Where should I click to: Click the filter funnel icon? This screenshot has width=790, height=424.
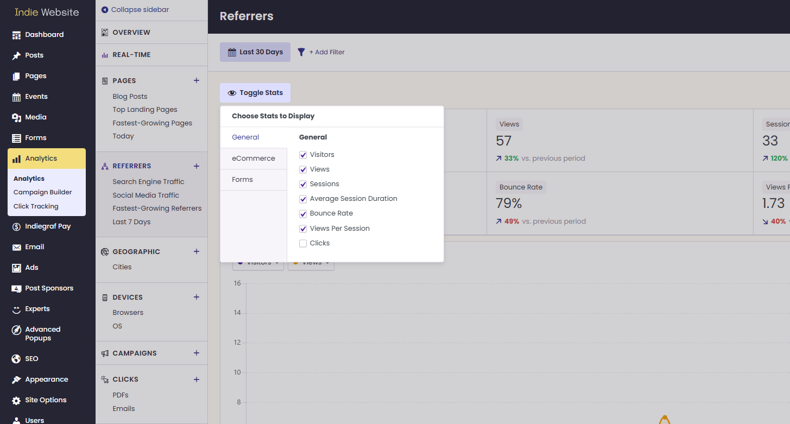pos(301,52)
